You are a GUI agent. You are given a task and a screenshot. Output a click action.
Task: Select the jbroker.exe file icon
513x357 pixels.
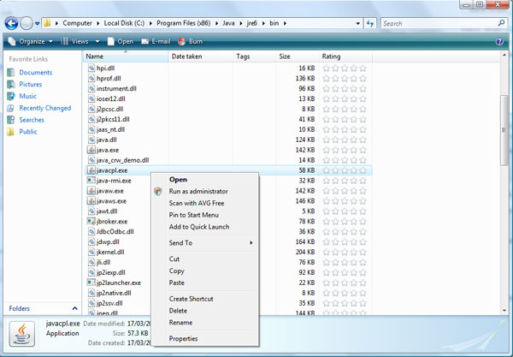pos(91,222)
